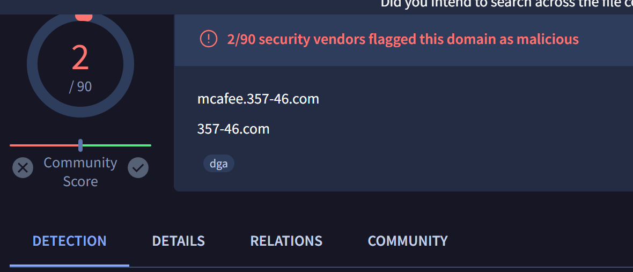Open the COMMUNITY tab

pyautogui.click(x=408, y=241)
